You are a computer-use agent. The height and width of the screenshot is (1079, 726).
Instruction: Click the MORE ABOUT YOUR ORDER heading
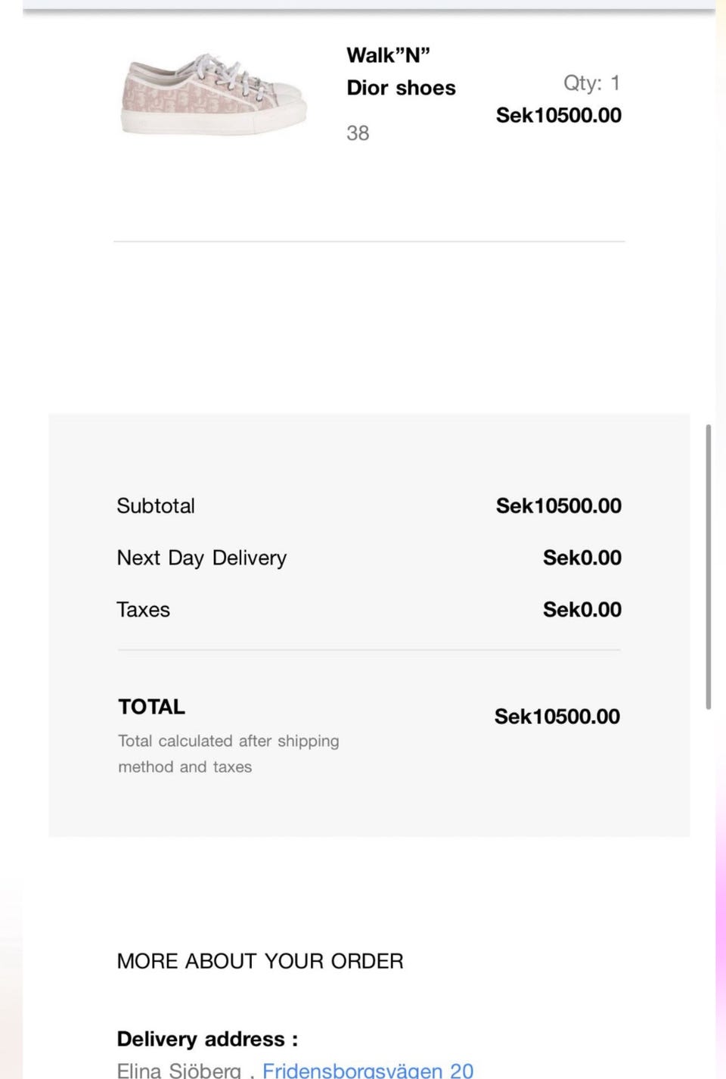point(260,961)
